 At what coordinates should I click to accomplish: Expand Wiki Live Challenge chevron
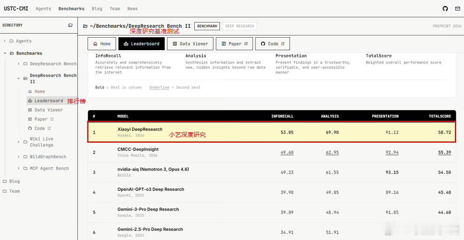18,142
